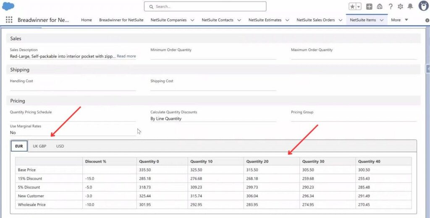Screen dimensions: 430x218
Task: Click the Maximum Order Quantity field
Action: click(x=354, y=54)
